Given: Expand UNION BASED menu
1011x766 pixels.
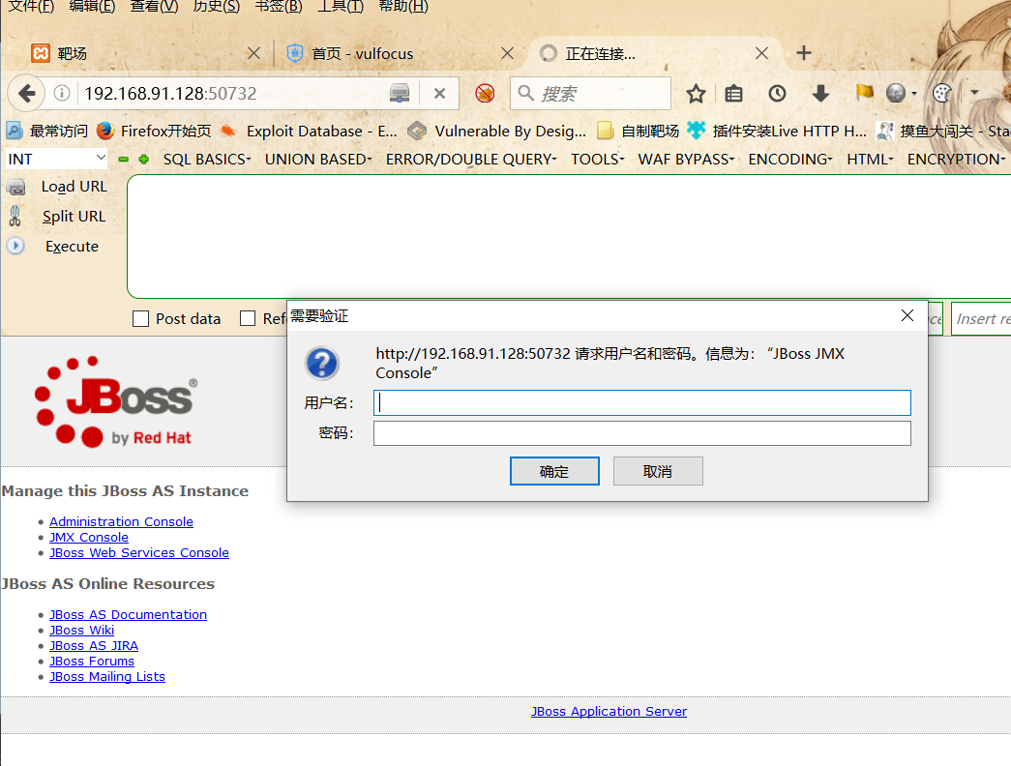Looking at the screenshot, I should pyautogui.click(x=318, y=160).
